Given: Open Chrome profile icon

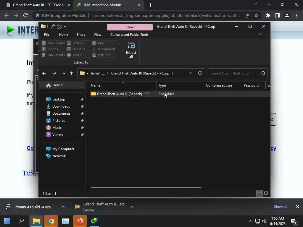Looking at the screenshot, I should click(x=287, y=15).
